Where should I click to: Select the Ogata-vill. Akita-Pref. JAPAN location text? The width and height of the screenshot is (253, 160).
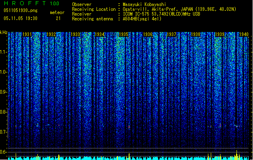pyautogui.click(x=179, y=9)
